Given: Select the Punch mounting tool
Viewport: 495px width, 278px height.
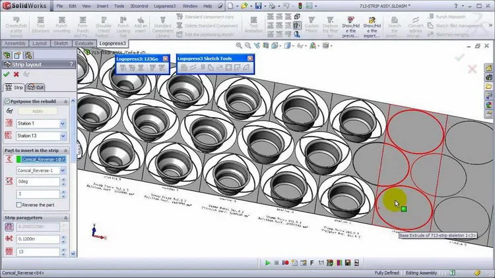Looking at the screenshot, I should [61, 25].
